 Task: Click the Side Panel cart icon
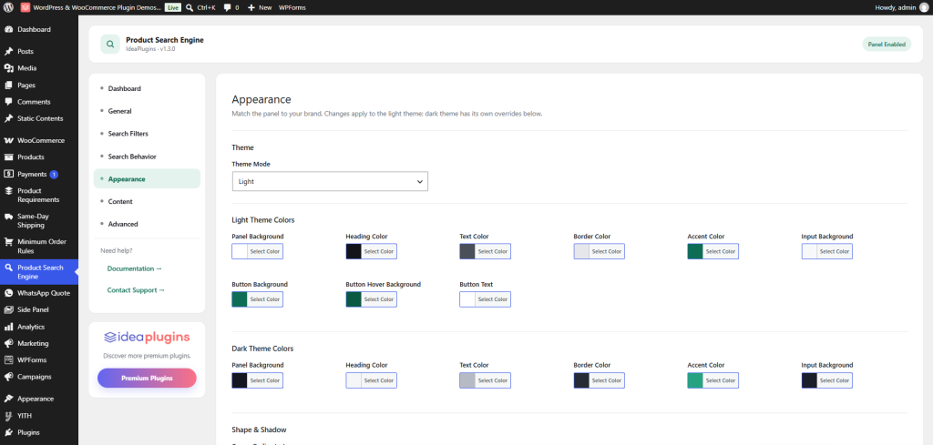point(8,310)
